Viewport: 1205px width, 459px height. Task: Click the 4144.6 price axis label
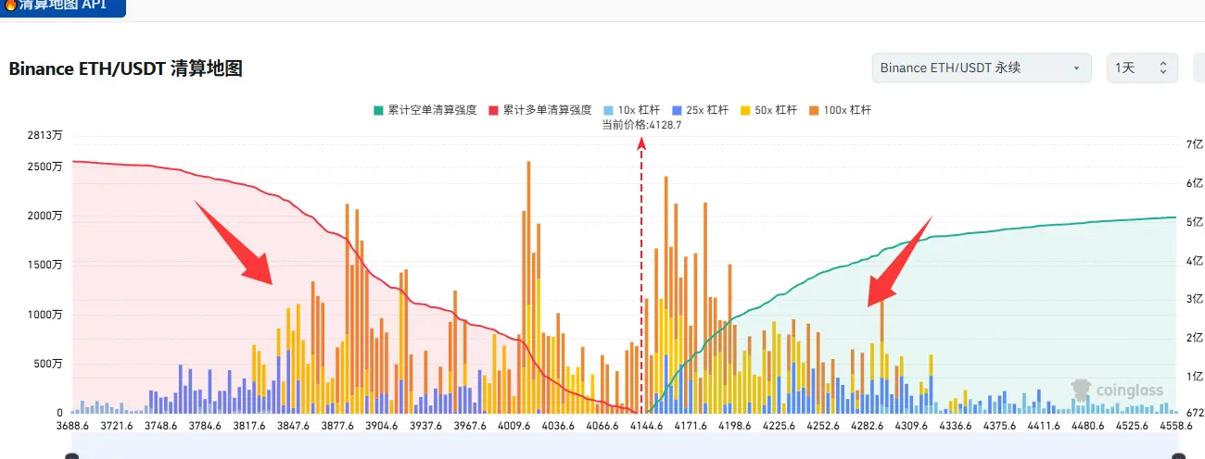click(x=646, y=426)
